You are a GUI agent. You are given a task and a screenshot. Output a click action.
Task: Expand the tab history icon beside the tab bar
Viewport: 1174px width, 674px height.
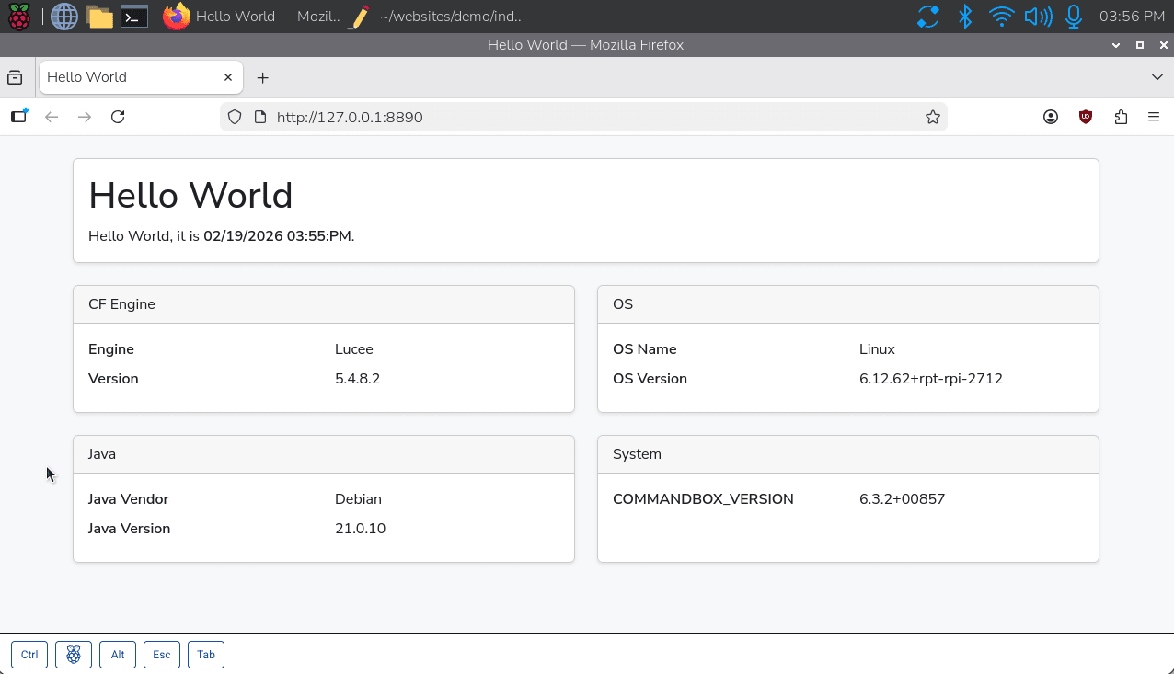click(18, 117)
